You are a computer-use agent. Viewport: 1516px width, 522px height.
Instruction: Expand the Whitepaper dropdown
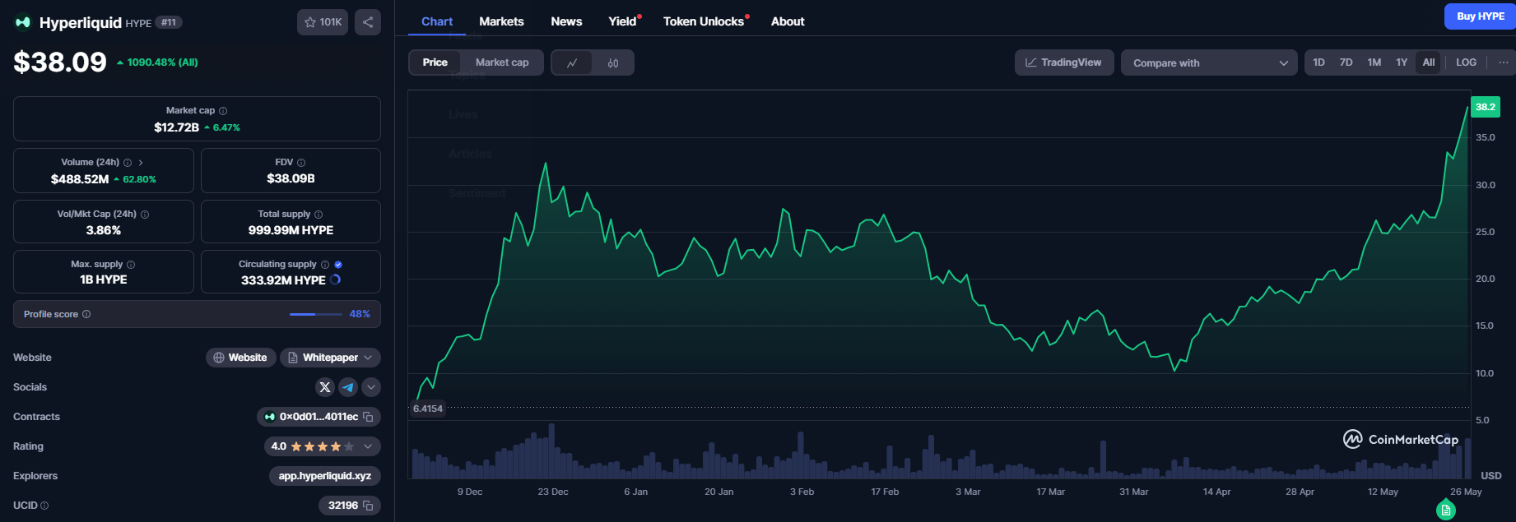point(368,358)
